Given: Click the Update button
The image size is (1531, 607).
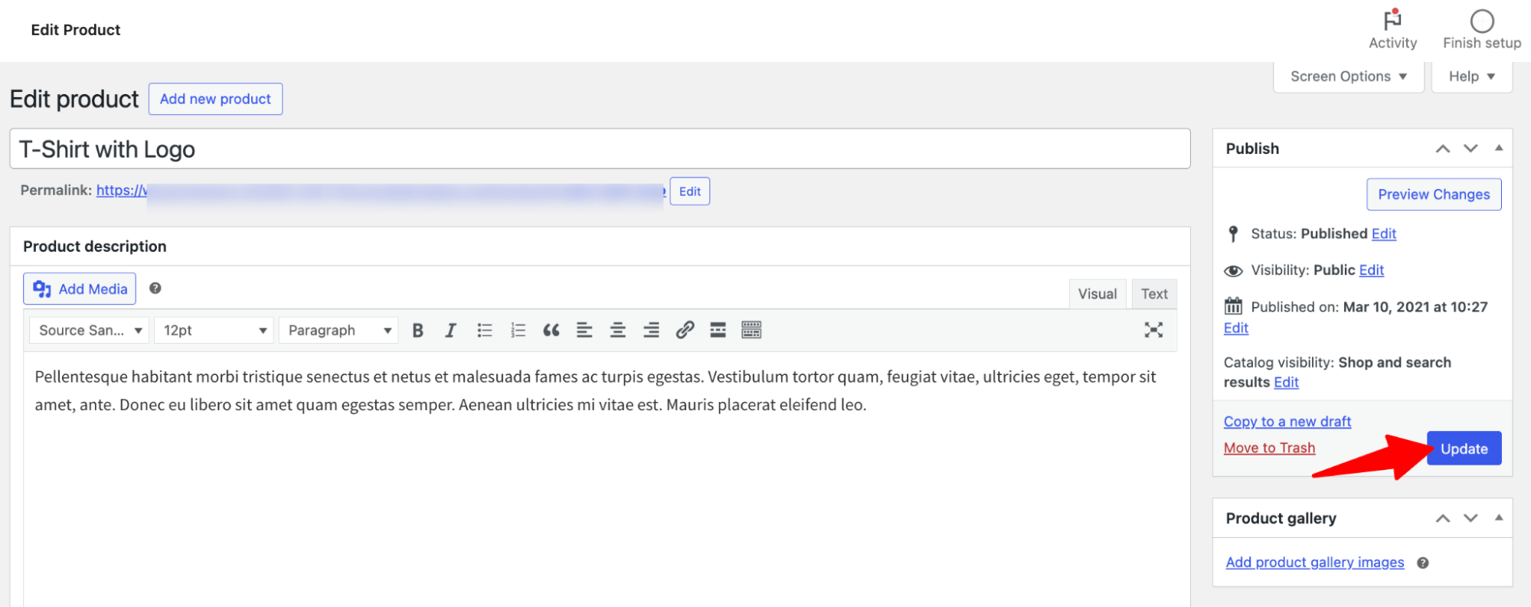Looking at the screenshot, I should coord(1464,449).
